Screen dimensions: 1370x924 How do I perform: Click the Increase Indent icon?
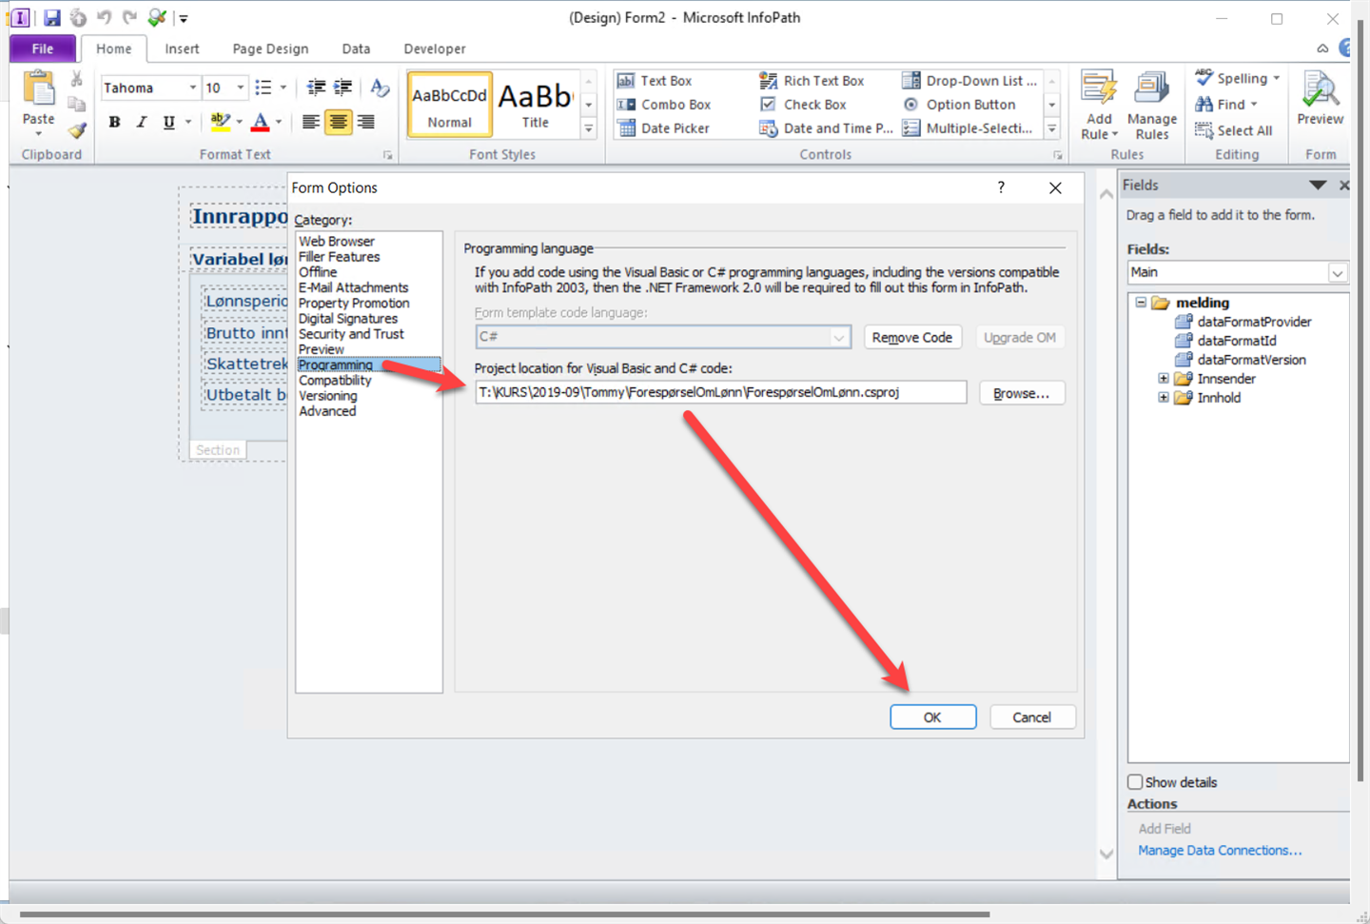[x=342, y=88]
